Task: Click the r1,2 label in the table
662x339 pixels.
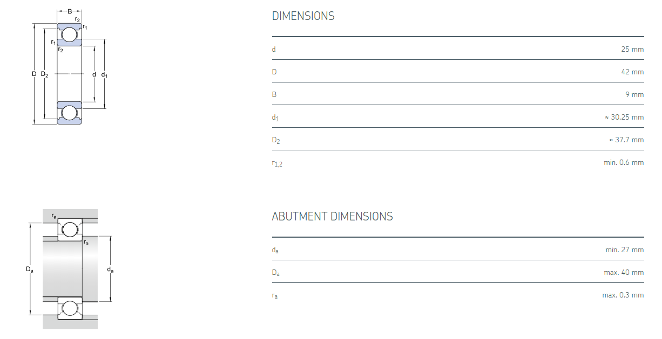Action: point(277,163)
